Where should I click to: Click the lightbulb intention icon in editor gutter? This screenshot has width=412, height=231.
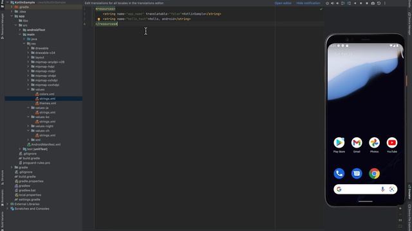coord(98,19)
